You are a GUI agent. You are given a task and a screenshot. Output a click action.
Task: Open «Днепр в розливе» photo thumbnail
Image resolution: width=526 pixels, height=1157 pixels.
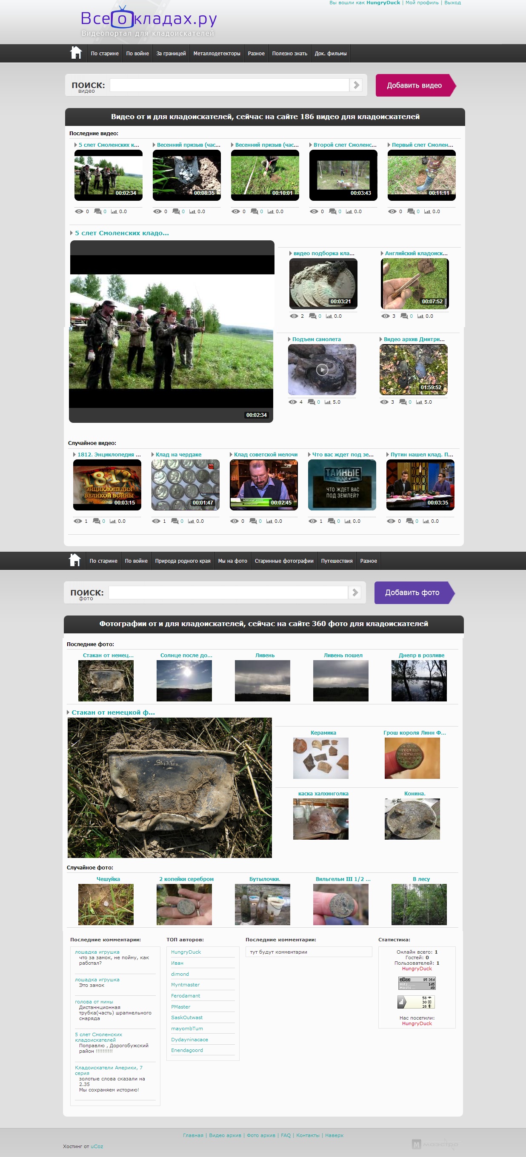tap(419, 681)
